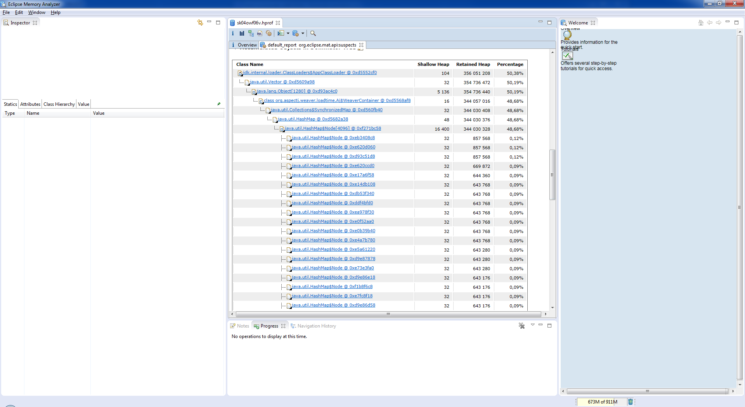Open the Query Browser dropdown arrow

303,33
